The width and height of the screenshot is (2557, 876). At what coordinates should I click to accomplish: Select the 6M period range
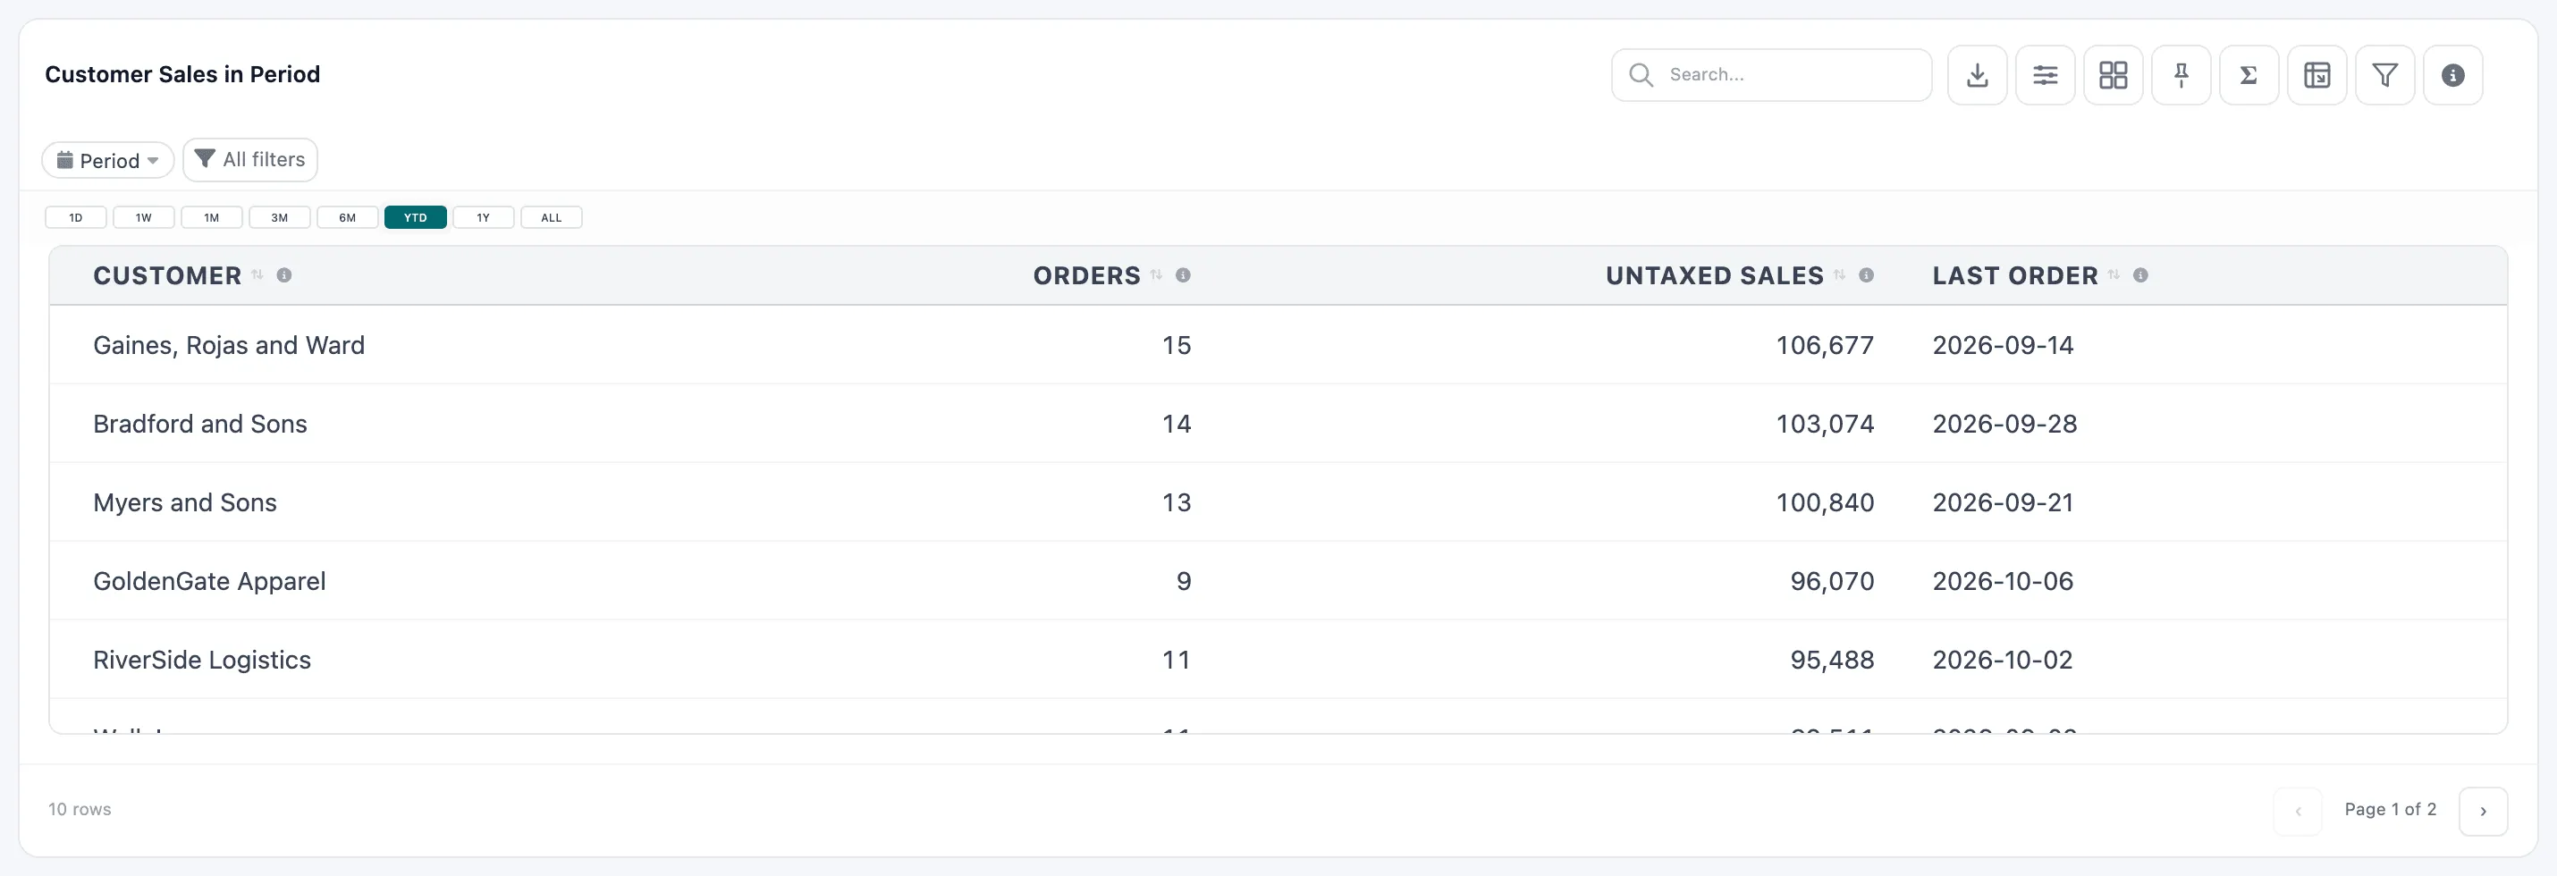click(348, 217)
